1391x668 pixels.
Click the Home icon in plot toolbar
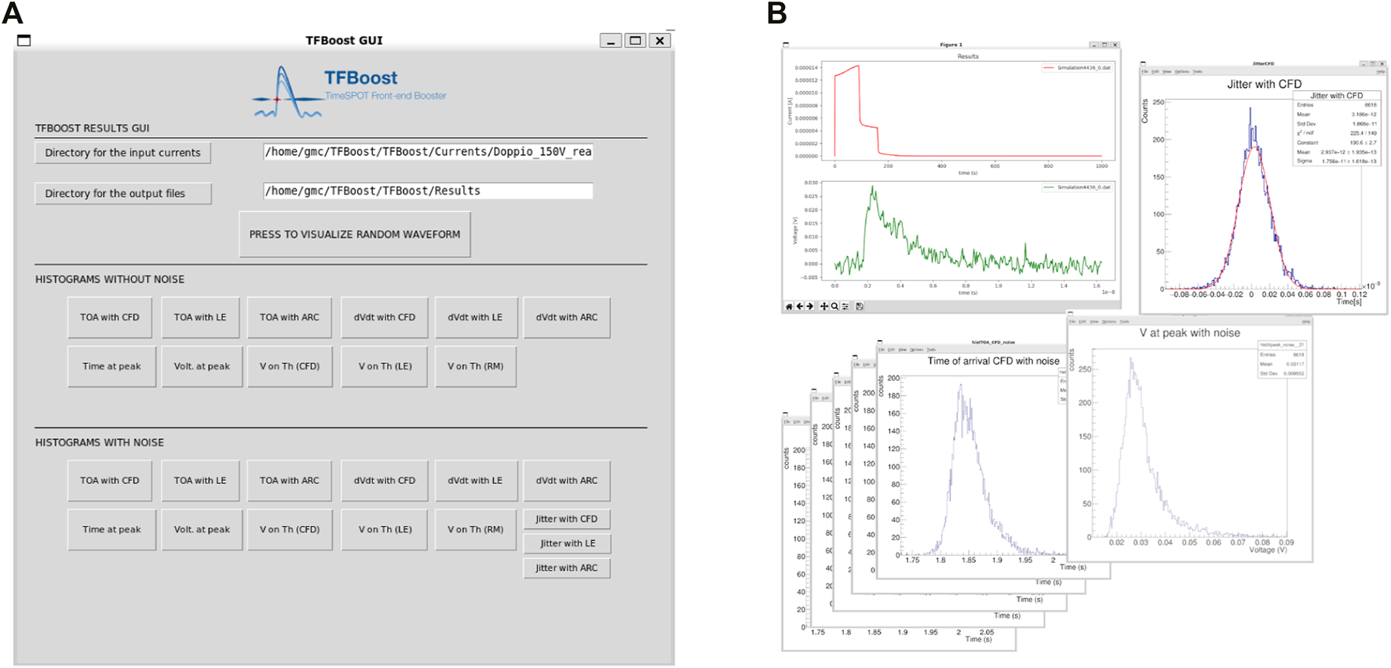point(789,307)
